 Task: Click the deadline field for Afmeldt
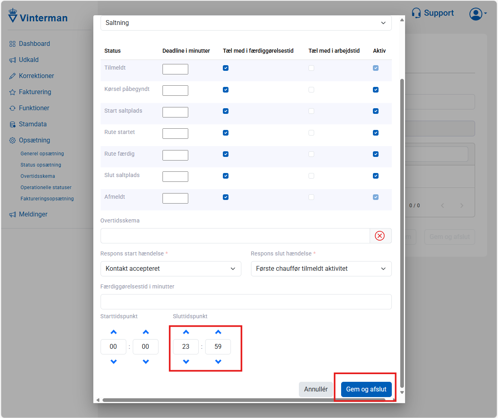(x=175, y=198)
